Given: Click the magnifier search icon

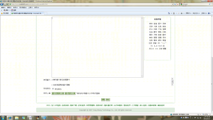Looking at the screenshot, I should click(x=210, y=4).
